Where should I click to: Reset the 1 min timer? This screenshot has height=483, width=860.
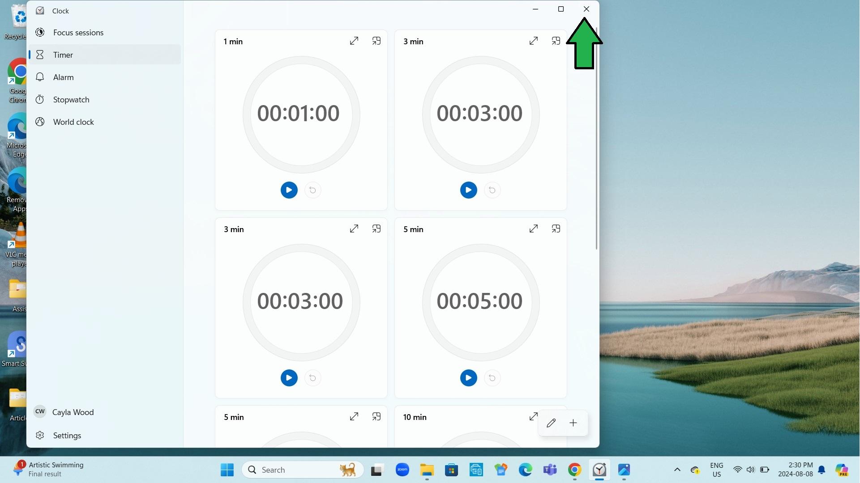point(313,190)
